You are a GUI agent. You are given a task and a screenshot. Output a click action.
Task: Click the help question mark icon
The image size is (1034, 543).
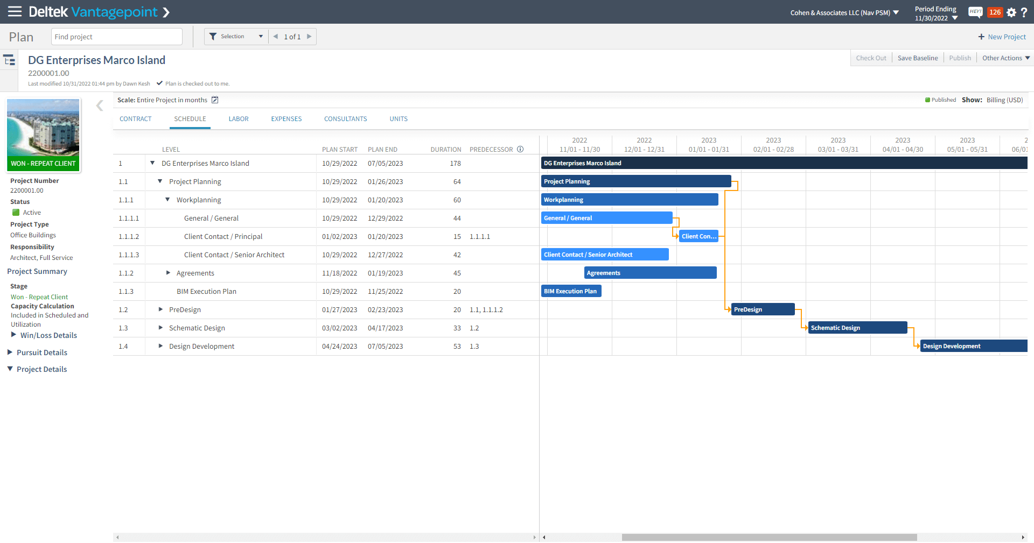pyautogui.click(x=1024, y=12)
